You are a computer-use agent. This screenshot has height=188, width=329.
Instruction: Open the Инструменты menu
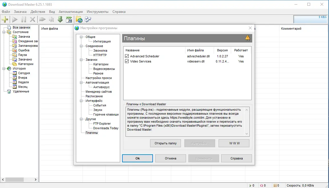click(x=98, y=12)
